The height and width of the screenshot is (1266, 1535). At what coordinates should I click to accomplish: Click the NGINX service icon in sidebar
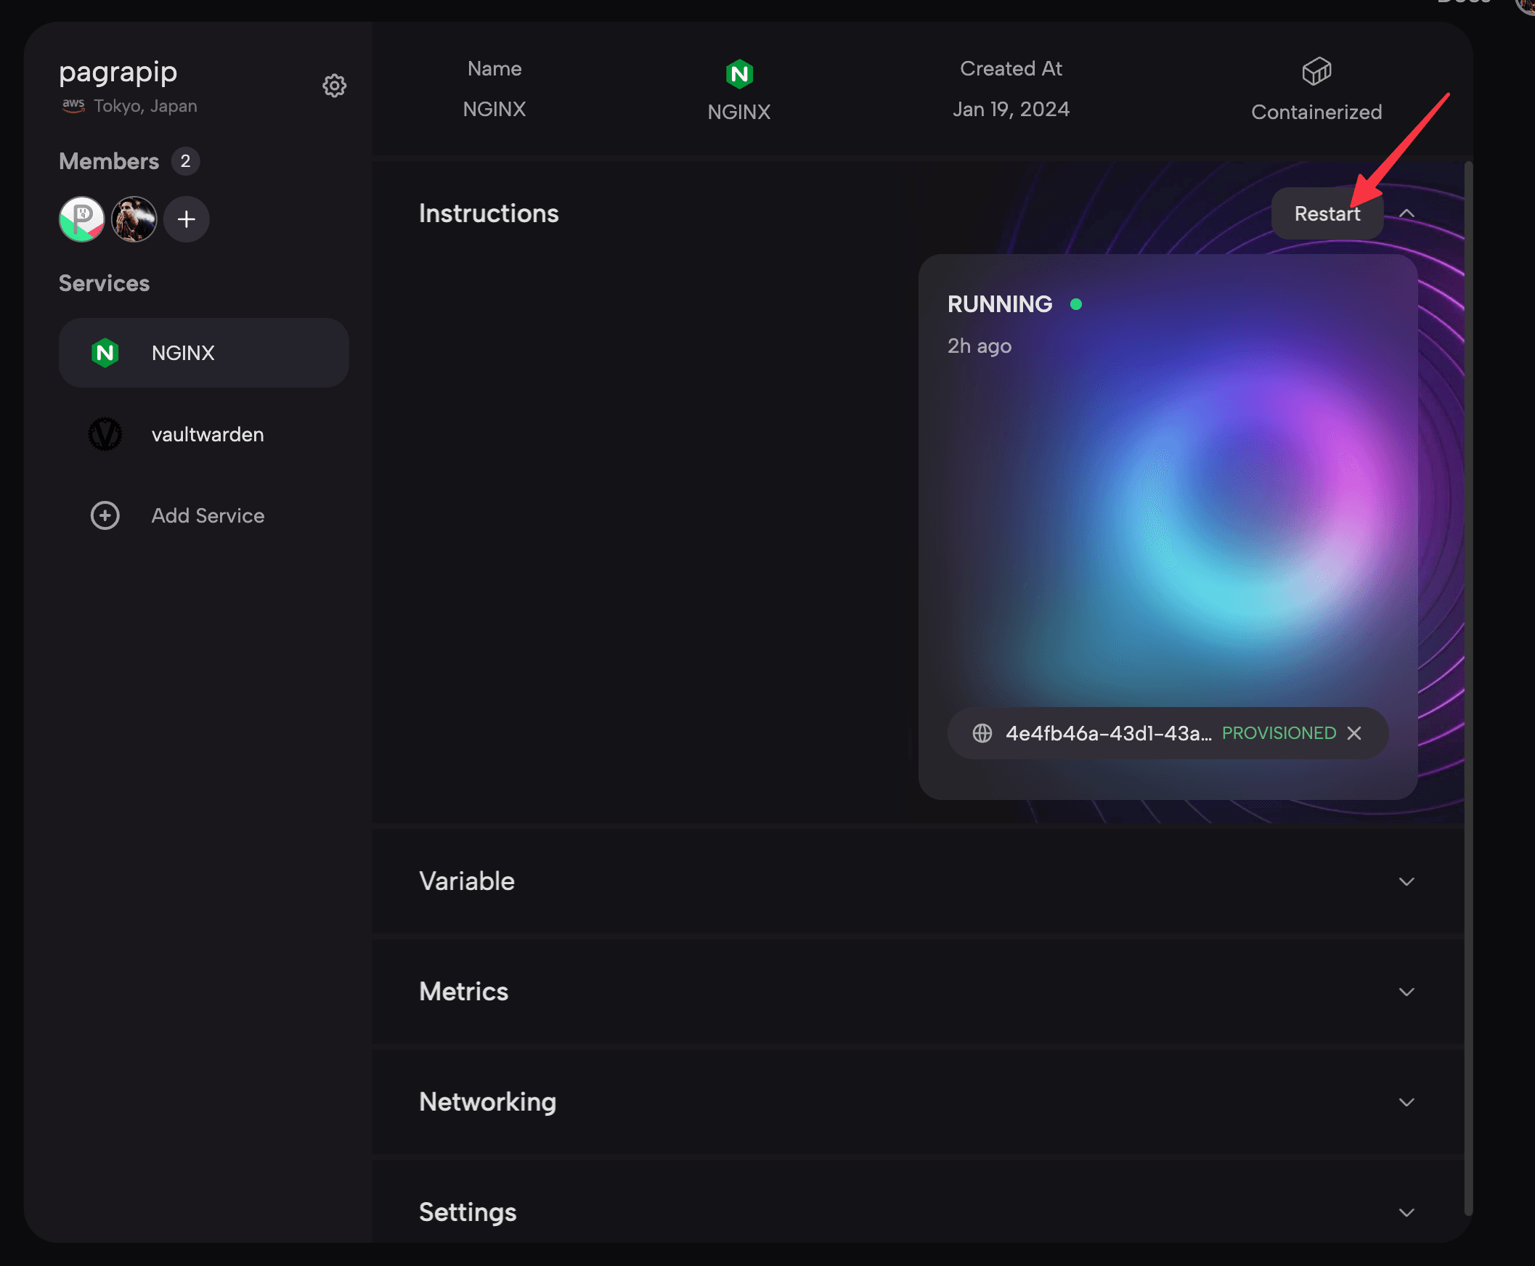click(105, 353)
